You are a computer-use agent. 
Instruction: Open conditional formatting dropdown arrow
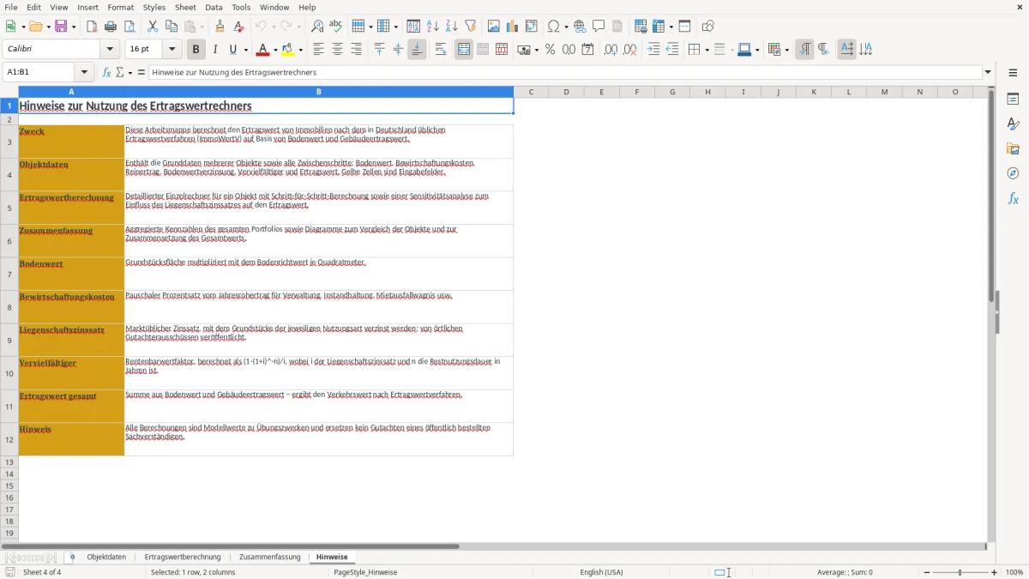pyautogui.click(x=786, y=50)
